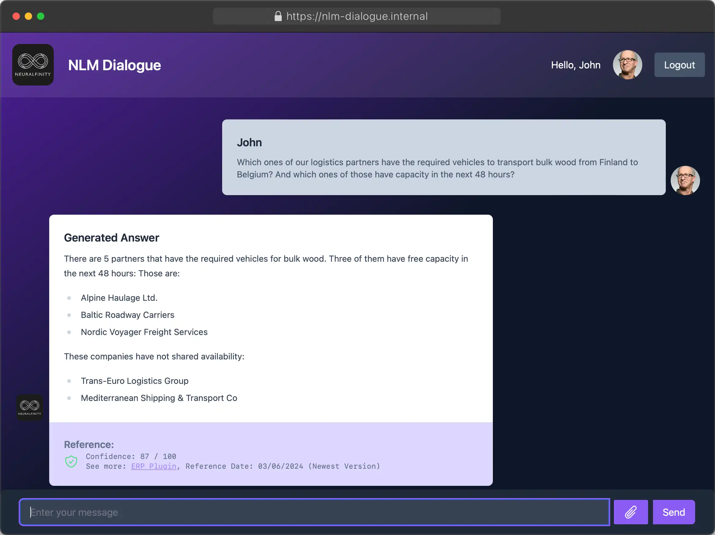Click the green macOS zoom window button

[x=41, y=16]
